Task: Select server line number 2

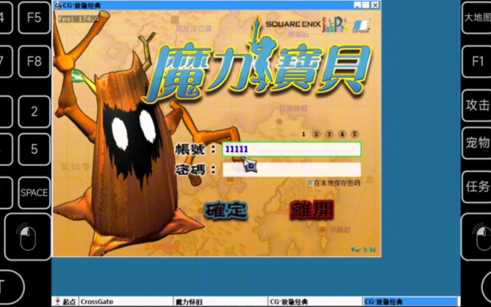Action: coord(316,135)
